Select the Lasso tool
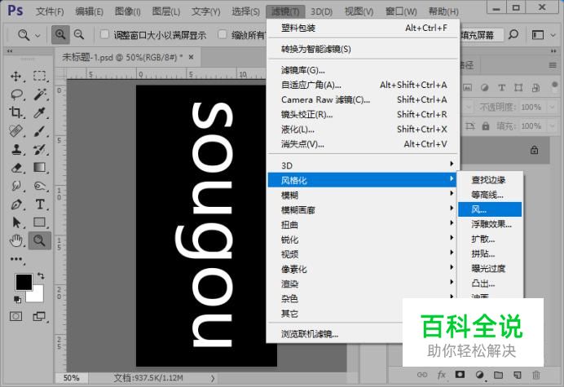The height and width of the screenshot is (387, 564). point(16,95)
